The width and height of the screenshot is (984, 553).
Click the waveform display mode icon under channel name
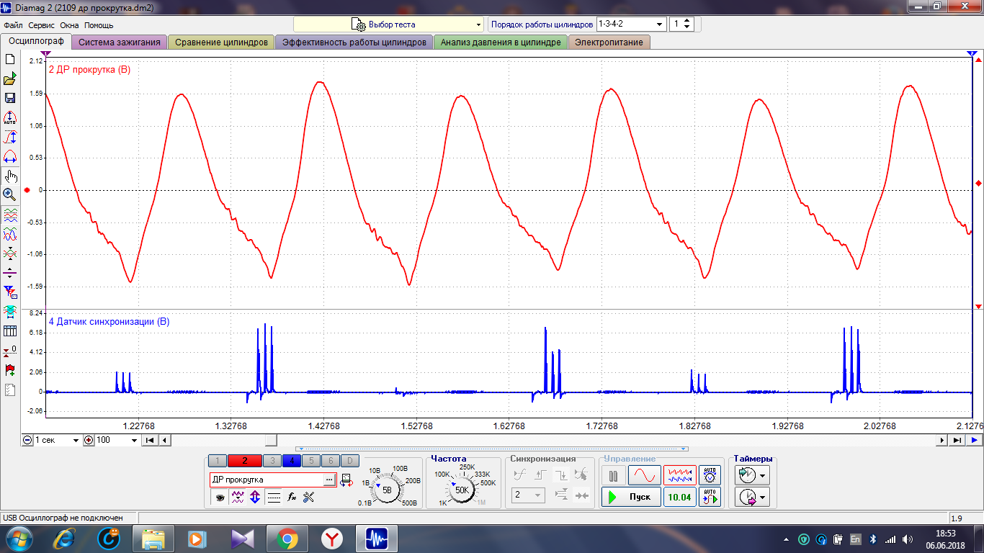pos(237,496)
